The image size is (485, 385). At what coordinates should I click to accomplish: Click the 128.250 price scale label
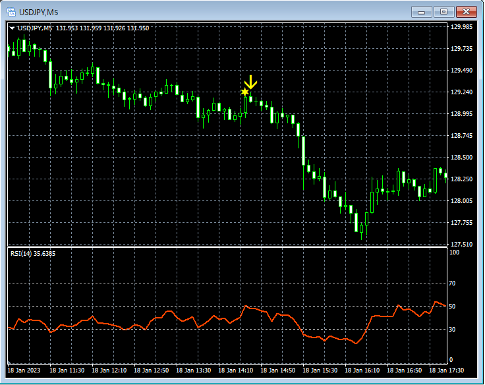[461, 179]
